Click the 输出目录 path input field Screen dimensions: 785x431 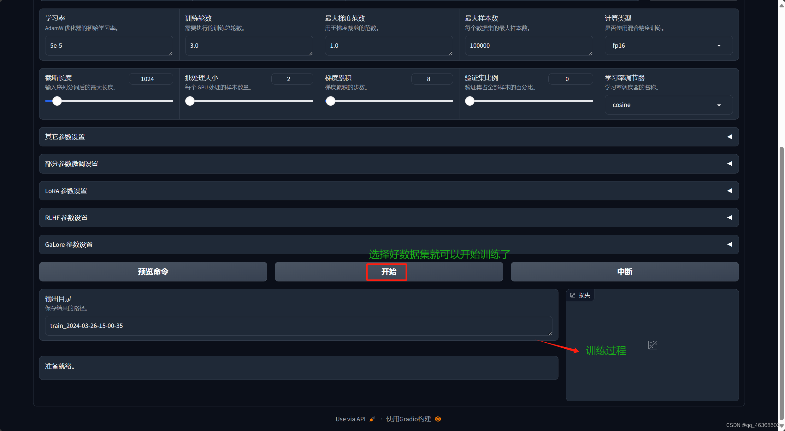click(298, 326)
